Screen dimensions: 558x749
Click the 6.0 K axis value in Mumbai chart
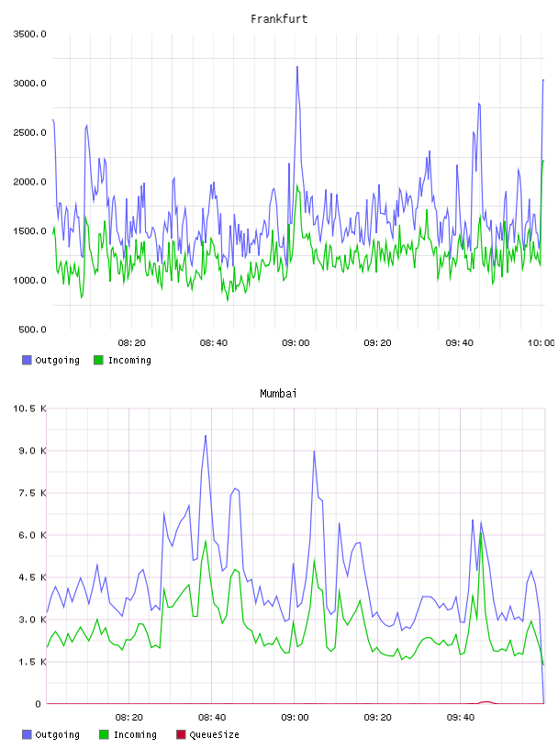click(32, 535)
